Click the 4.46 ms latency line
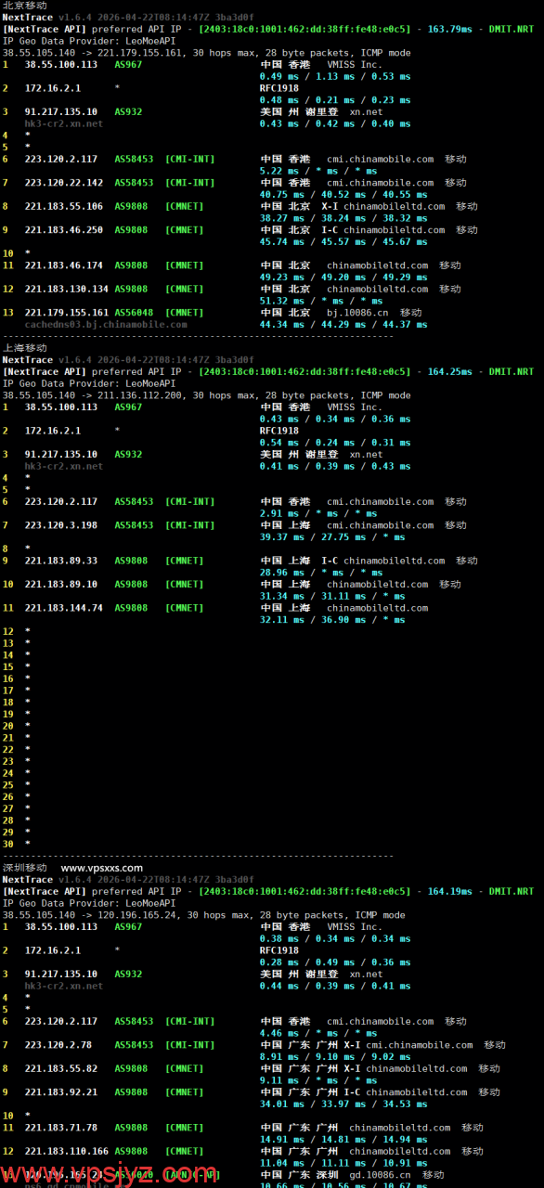The height and width of the screenshot is (1188, 544). (x=318, y=1033)
